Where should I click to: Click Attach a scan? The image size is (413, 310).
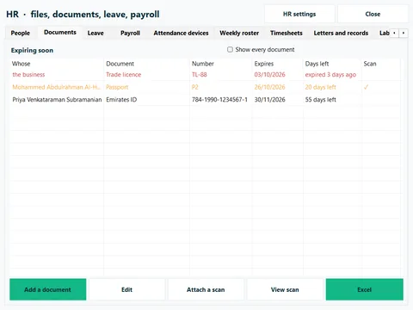point(206,289)
